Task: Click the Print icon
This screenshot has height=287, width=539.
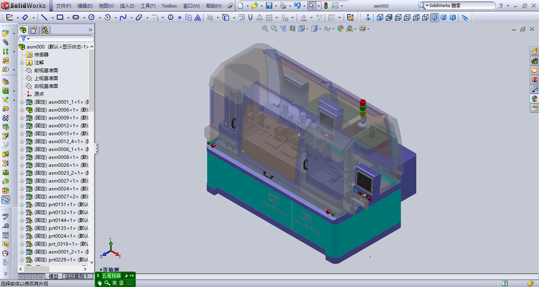Action: tap(283, 6)
